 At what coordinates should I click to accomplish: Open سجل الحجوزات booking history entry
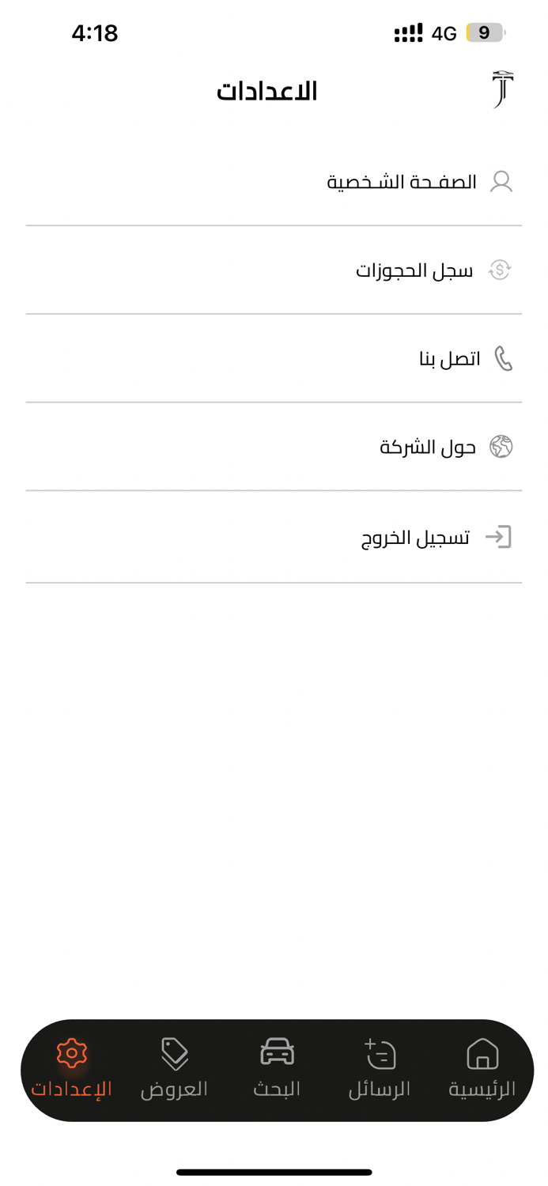[x=415, y=270]
